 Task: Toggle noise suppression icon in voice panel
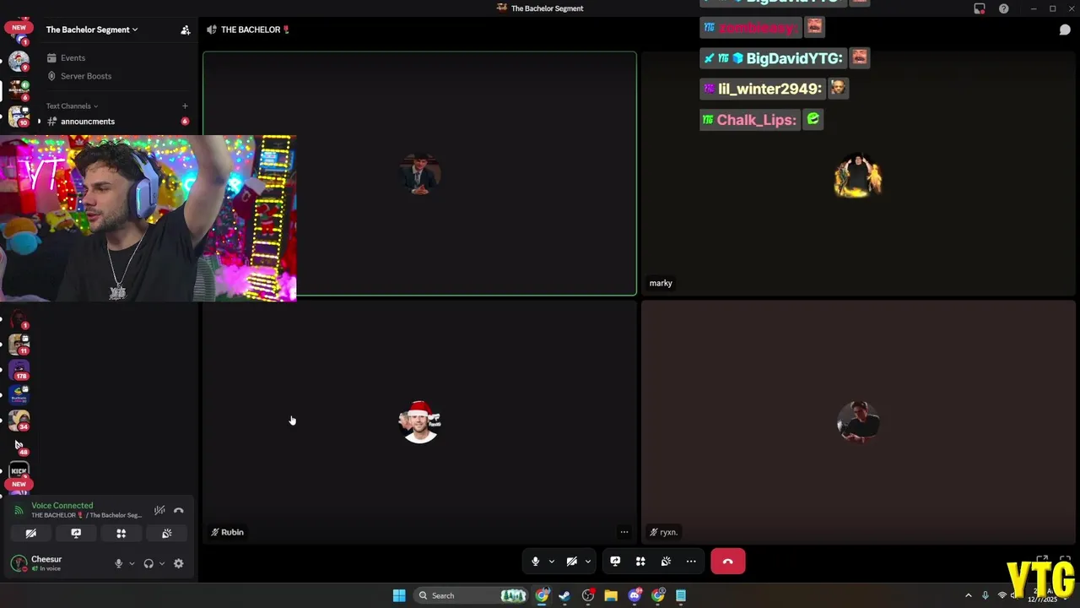pyautogui.click(x=159, y=510)
